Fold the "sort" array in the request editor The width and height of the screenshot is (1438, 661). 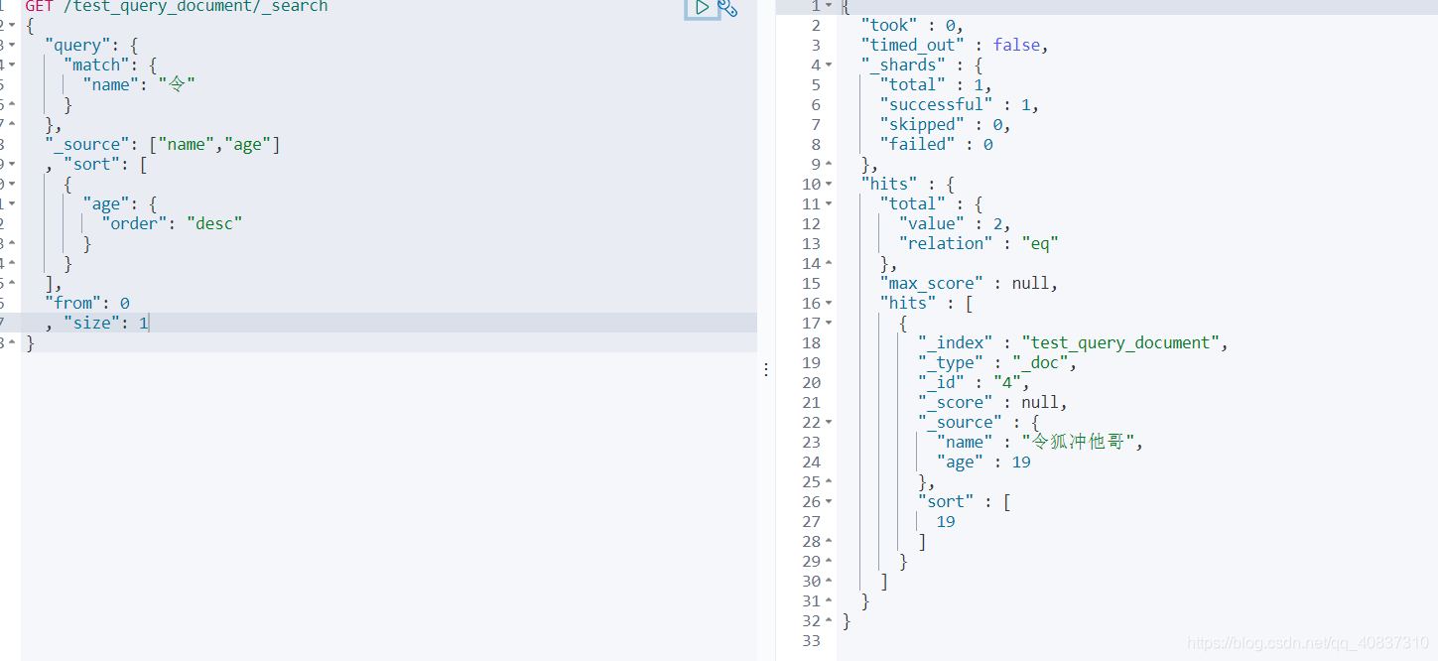click(x=11, y=165)
